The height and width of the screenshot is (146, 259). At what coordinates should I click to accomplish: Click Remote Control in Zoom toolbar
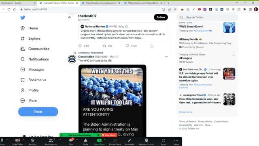[x=146, y=142]
